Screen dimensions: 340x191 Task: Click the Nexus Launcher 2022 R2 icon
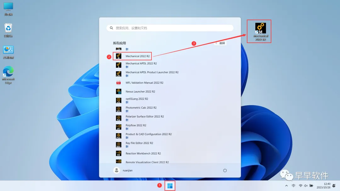click(119, 91)
